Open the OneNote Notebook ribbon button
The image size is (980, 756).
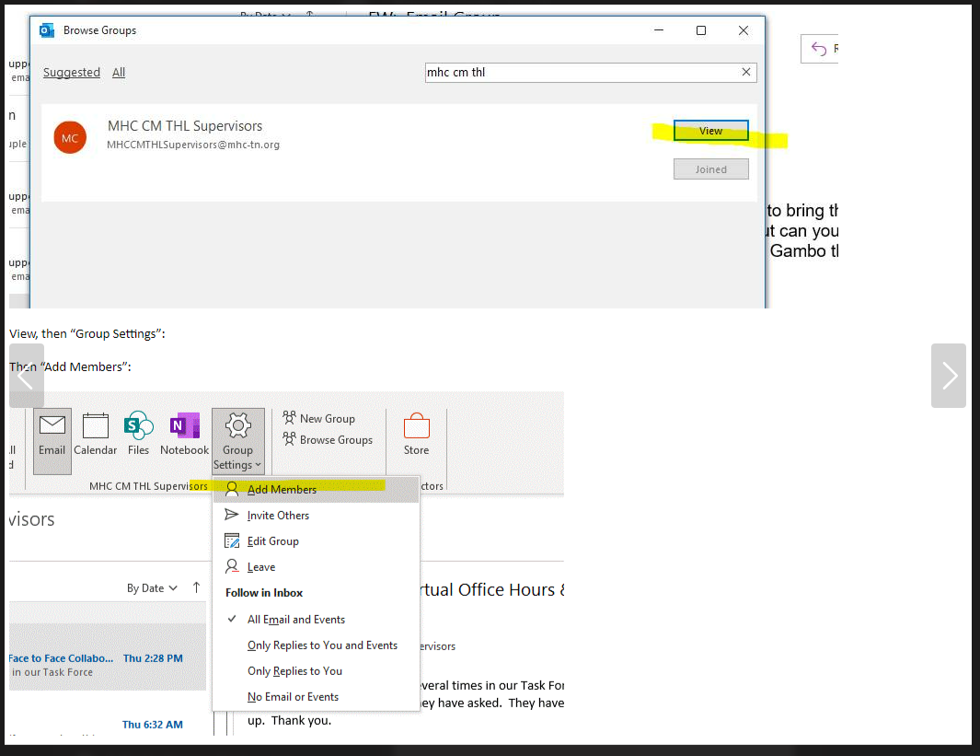(x=184, y=435)
